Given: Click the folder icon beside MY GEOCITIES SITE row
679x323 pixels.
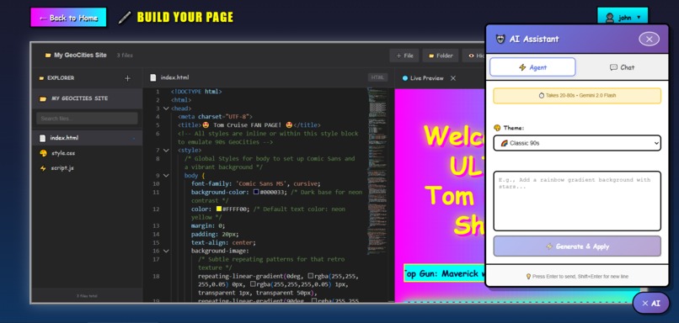Looking at the screenshot, I should (x=43, y=98).
